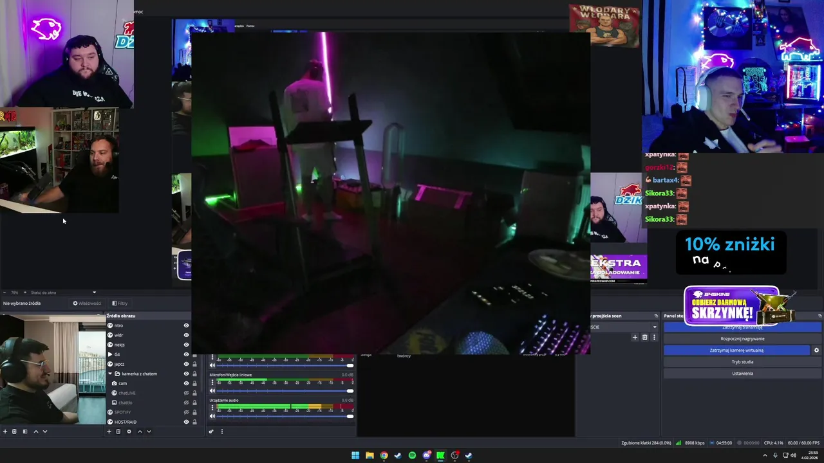Remove selected source with trash icon
The height and width of the screenshot is (463, 824).
pos(118,431)
